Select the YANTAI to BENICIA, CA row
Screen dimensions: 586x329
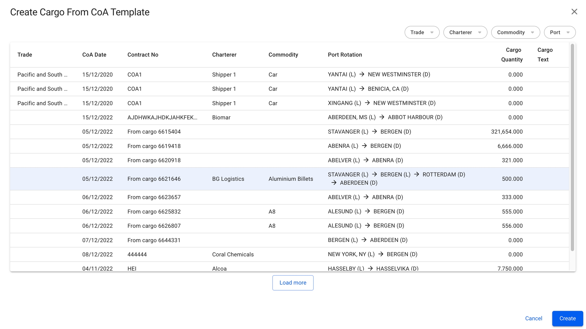[x=368, y=89]
